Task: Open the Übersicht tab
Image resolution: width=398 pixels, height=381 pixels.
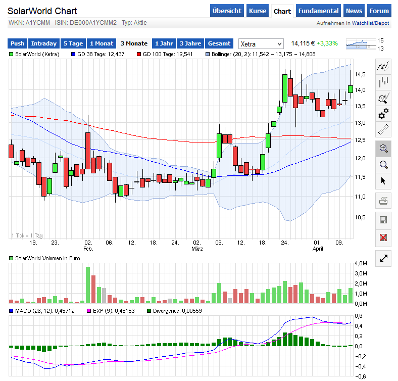Action: [x=227, y=11]
